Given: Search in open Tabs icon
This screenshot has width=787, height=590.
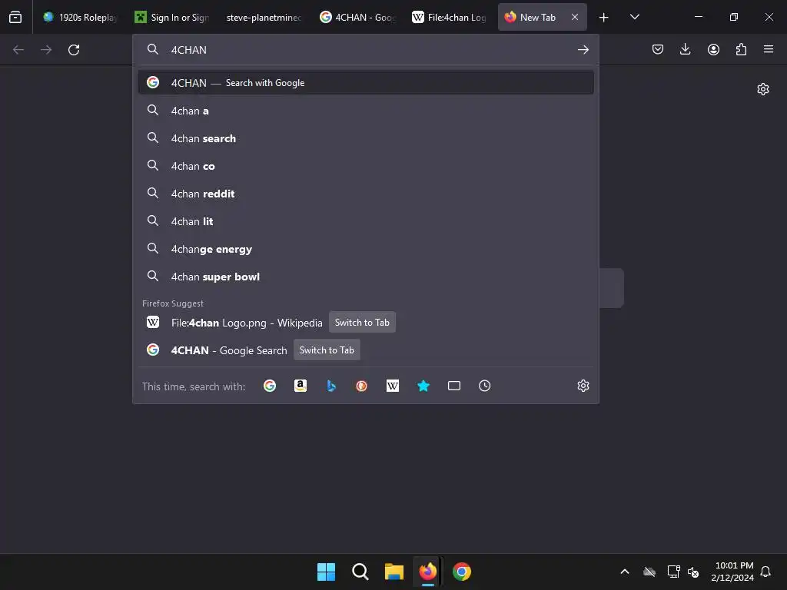Looking at the screenshot, I should [x=453, y=386].
